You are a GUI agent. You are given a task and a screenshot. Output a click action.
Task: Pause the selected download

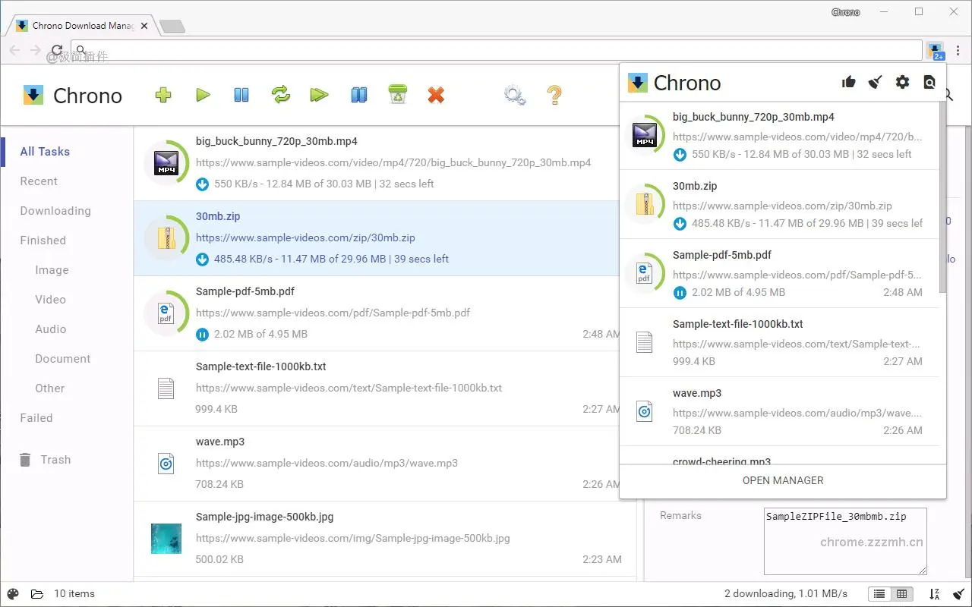(241, 95)
